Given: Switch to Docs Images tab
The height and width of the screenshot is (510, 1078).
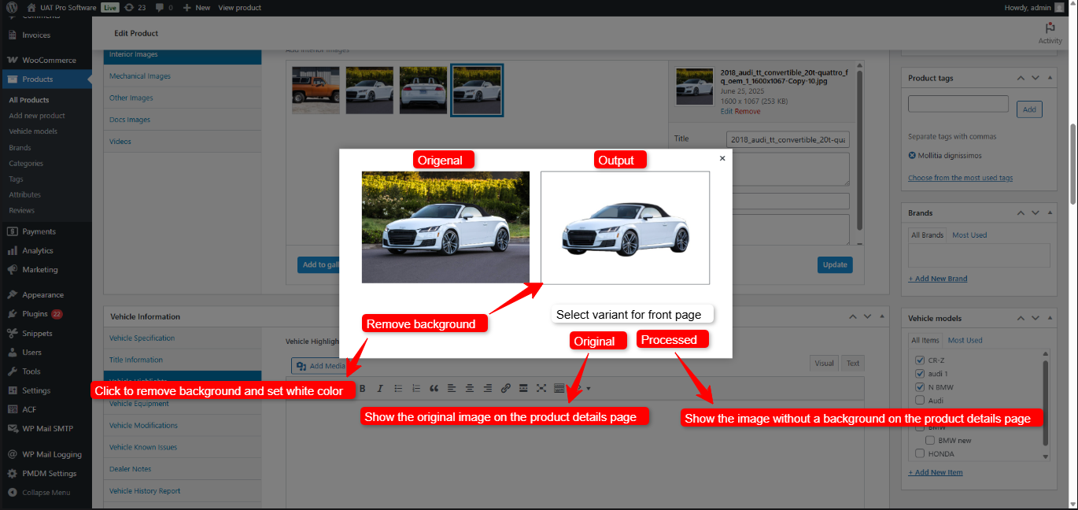Looking at the screenshot, I should (x=183, y=120).
